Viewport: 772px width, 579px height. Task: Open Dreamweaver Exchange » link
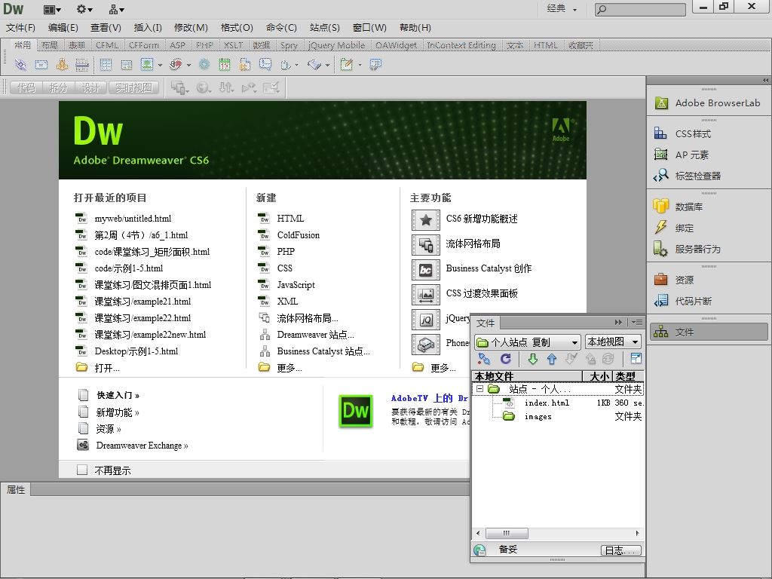[133, 445]
